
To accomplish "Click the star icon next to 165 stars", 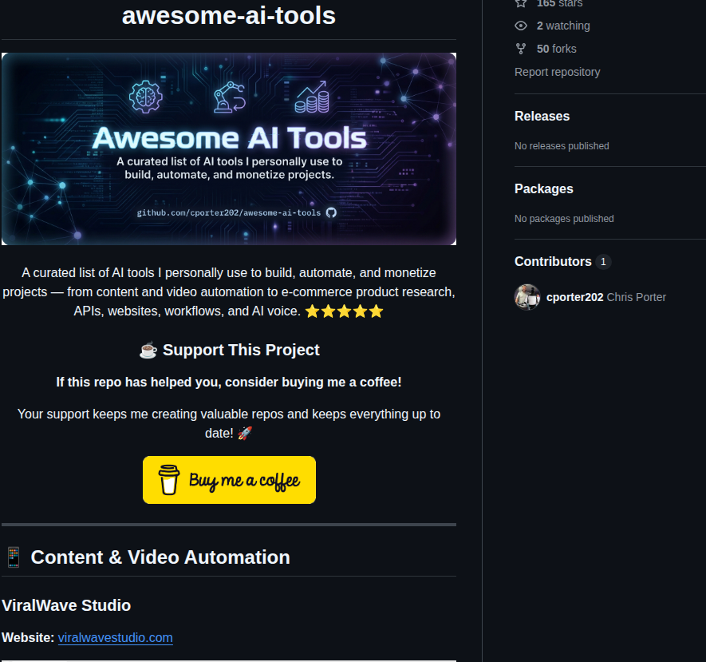I will [x=520, y=3].
